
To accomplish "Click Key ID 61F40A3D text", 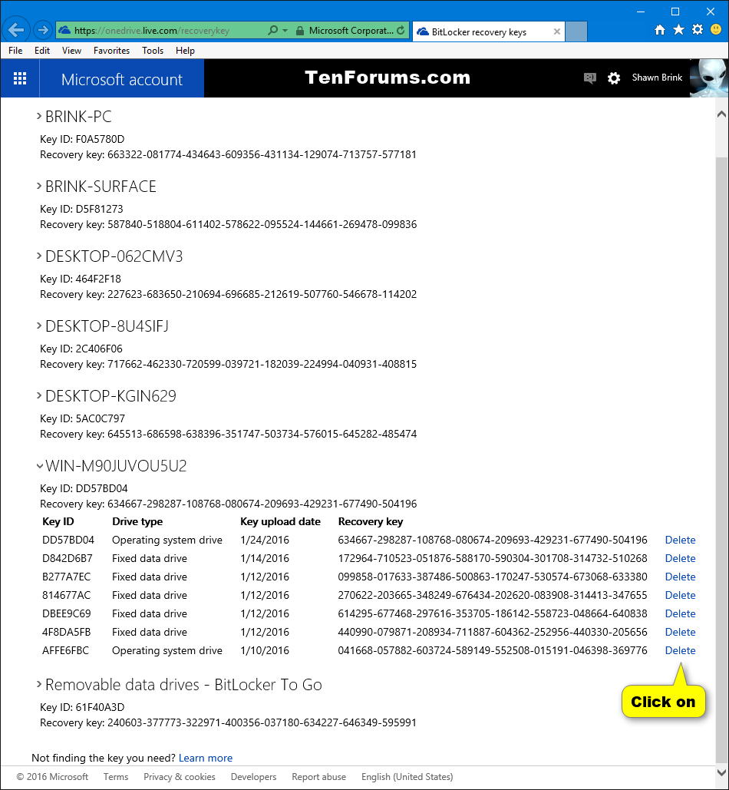I will click(82, 707).
